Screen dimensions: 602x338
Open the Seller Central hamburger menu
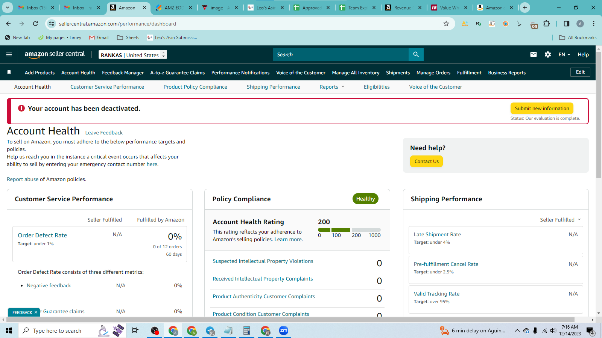9,54
